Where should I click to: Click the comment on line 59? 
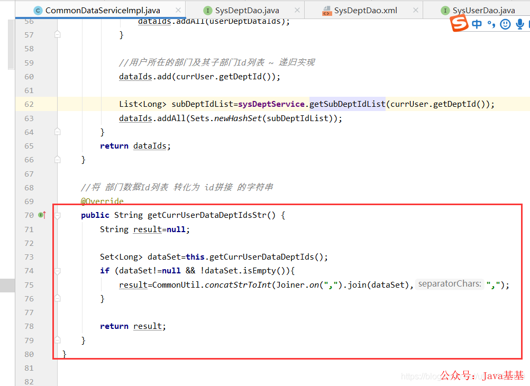[x=217, y=62]
